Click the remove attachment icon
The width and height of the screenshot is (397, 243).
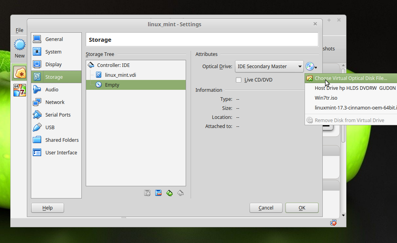(x=181, y=193)
